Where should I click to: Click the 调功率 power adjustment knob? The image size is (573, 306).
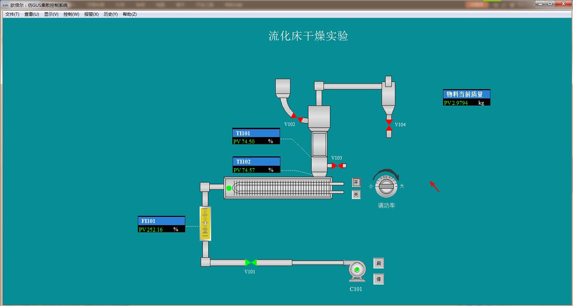386,186
